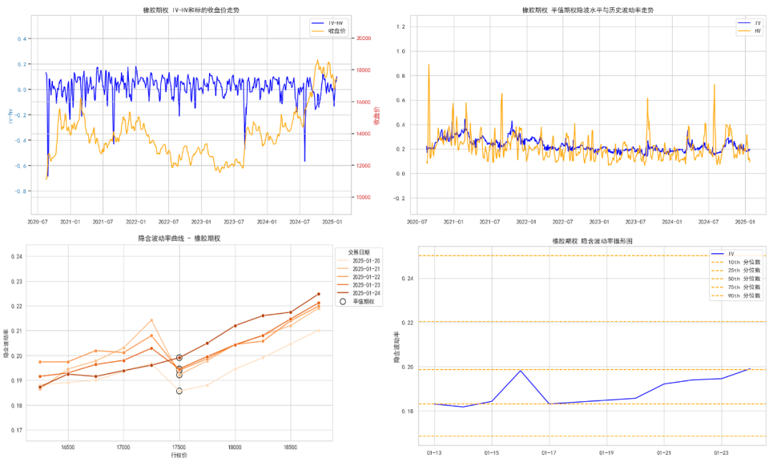Select the 平值期权 circle legend entry
Image resolution: width=773 pixels, height=462 pixels.
pyautogui.click(x=357, y=301)
